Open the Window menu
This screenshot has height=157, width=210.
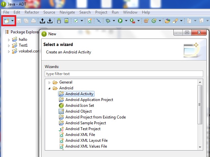click(x=130, y=12)
